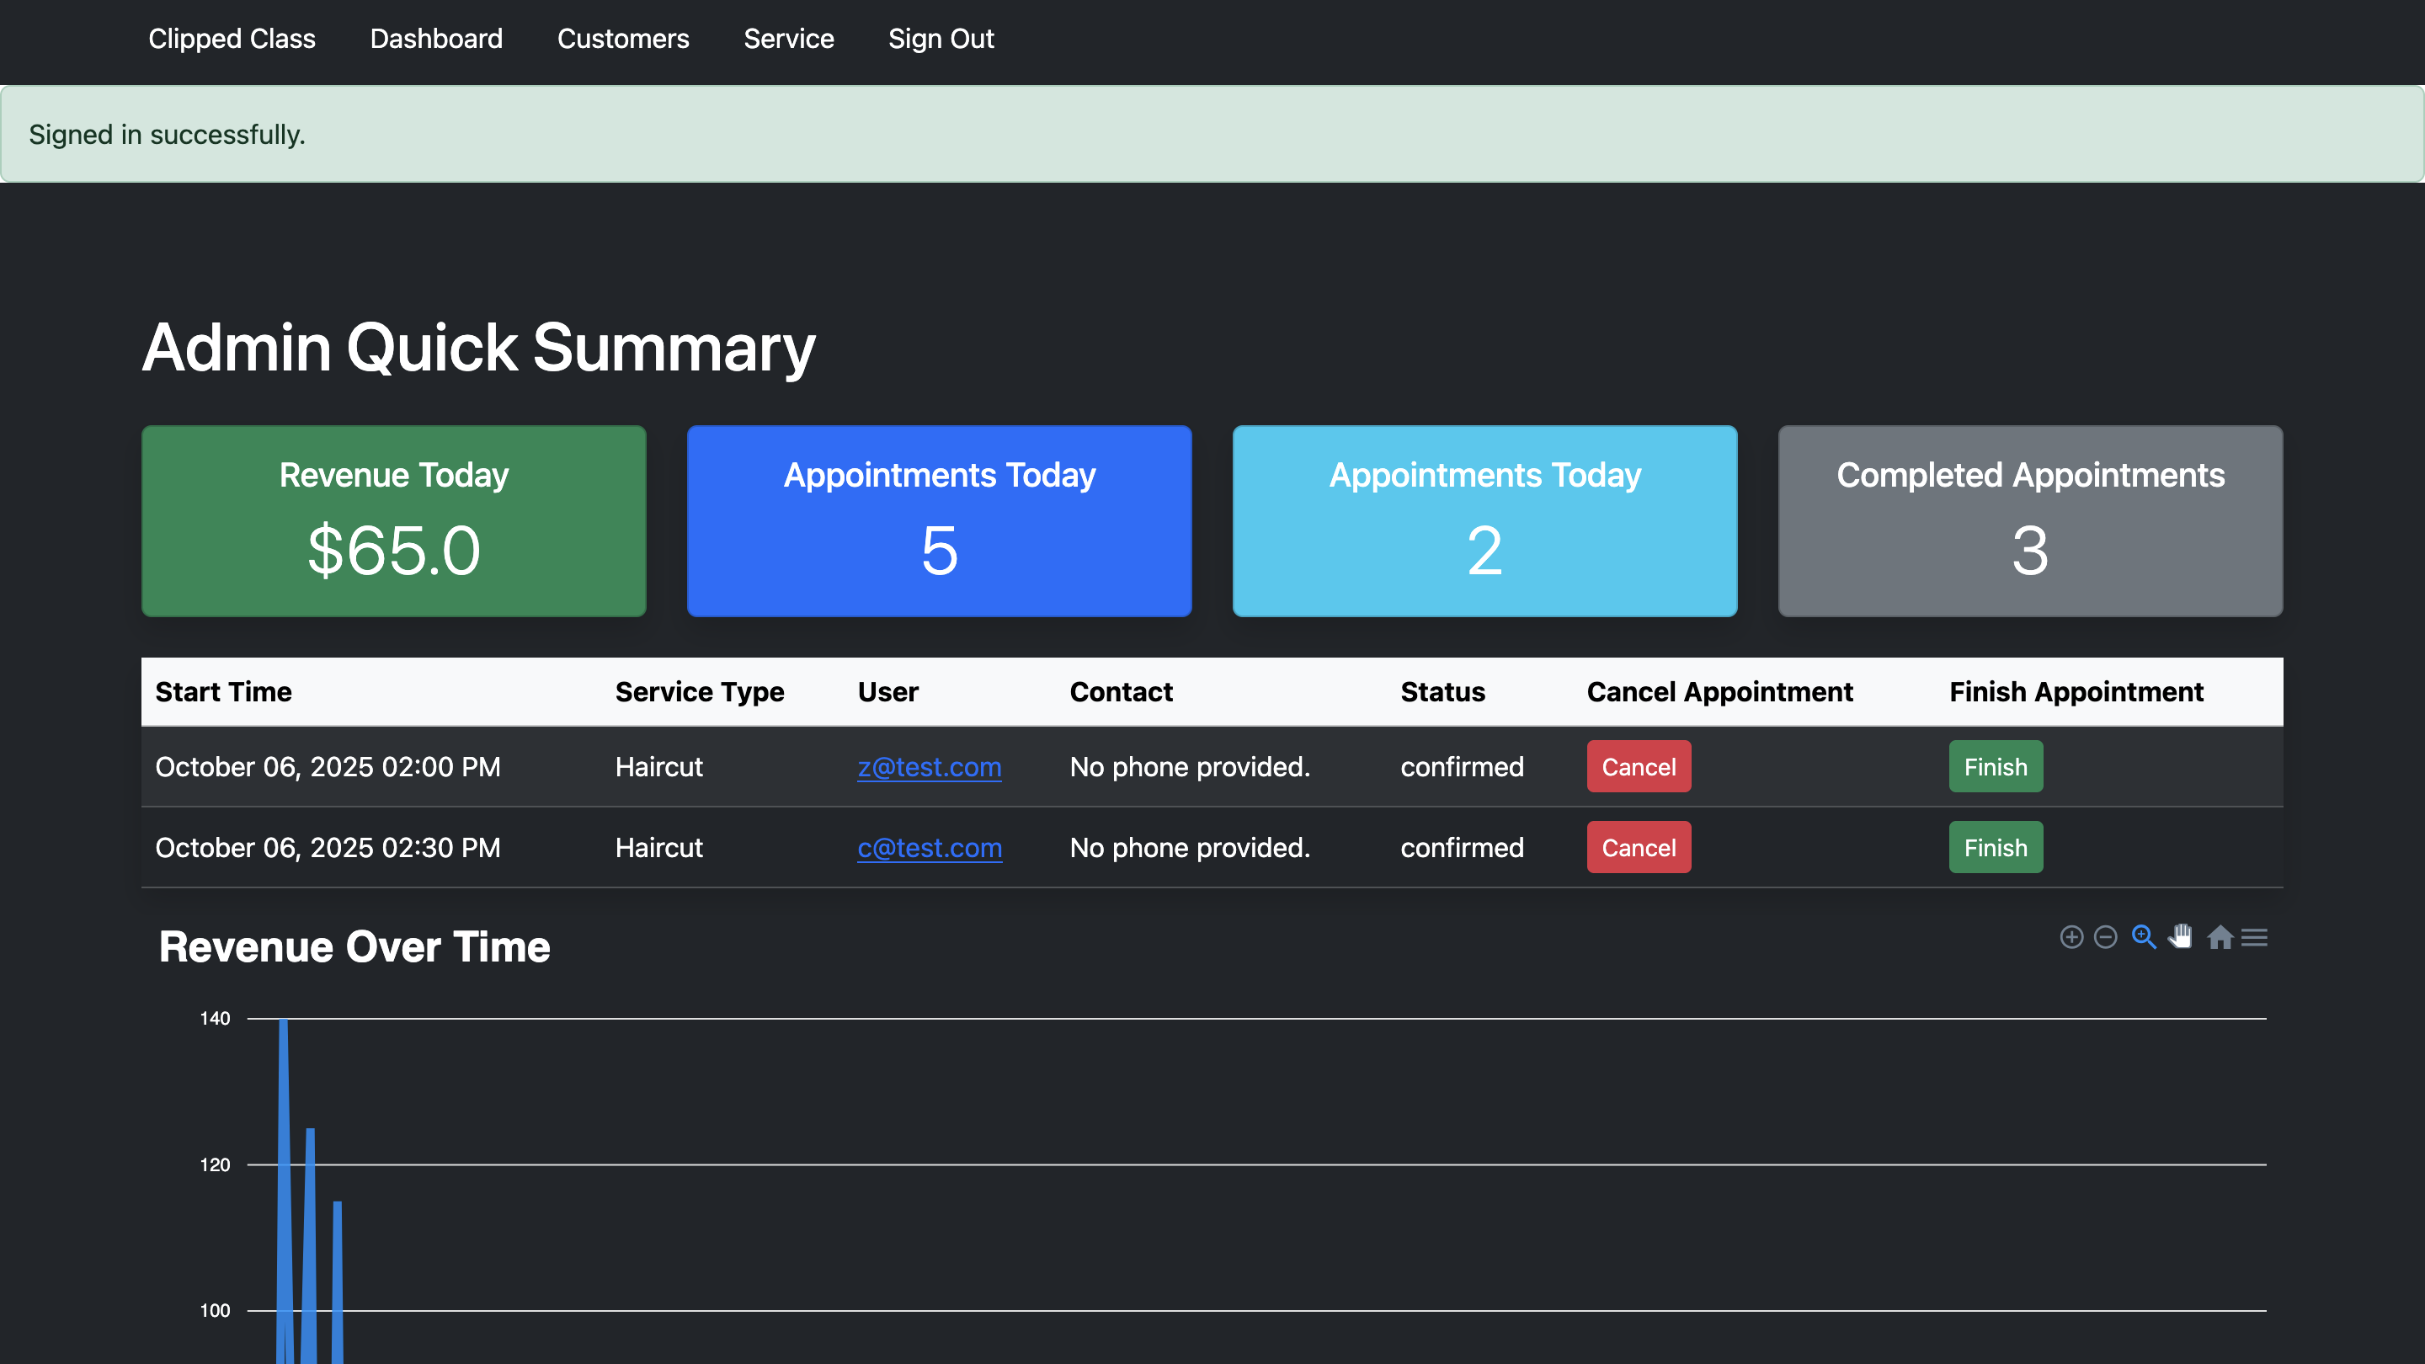Reset chart zoom with home icon

2220,936
